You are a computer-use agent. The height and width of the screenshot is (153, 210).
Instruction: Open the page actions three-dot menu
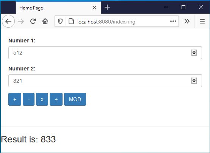point(173,21)
